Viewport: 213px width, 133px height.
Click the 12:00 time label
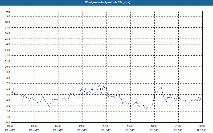pos(107,126)
